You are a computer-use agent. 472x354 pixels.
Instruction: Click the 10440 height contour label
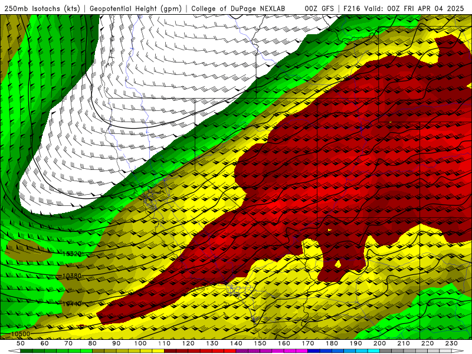tap(72, 304)
